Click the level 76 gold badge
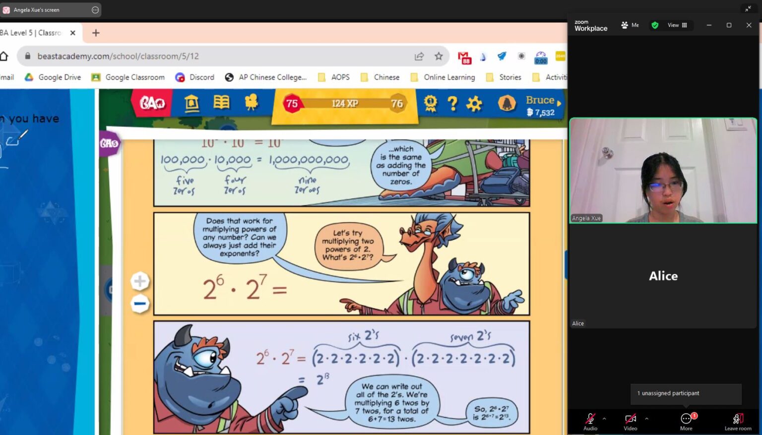This screenshot has width=762, height=435. (x=397, y=104)
